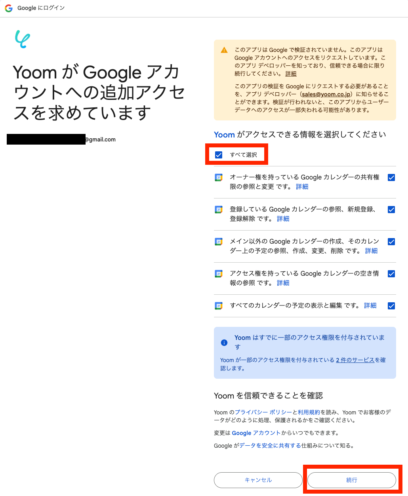This screenshot has width=408, height=496.
Task: Click calendar icon beside 登録している permission
Action: 219,210
